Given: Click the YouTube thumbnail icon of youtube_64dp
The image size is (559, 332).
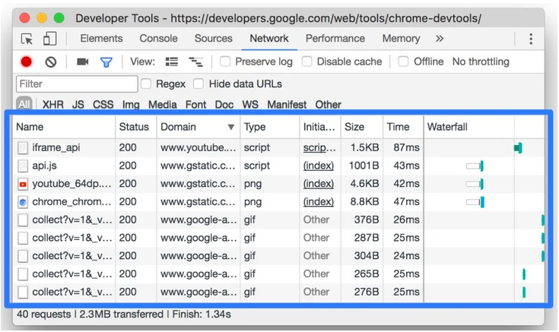Looking at the screenshot, I should 23,184.
